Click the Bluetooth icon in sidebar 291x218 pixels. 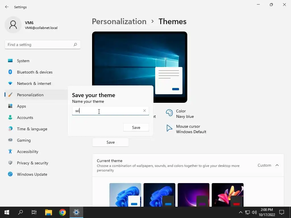tap(10, 72)
